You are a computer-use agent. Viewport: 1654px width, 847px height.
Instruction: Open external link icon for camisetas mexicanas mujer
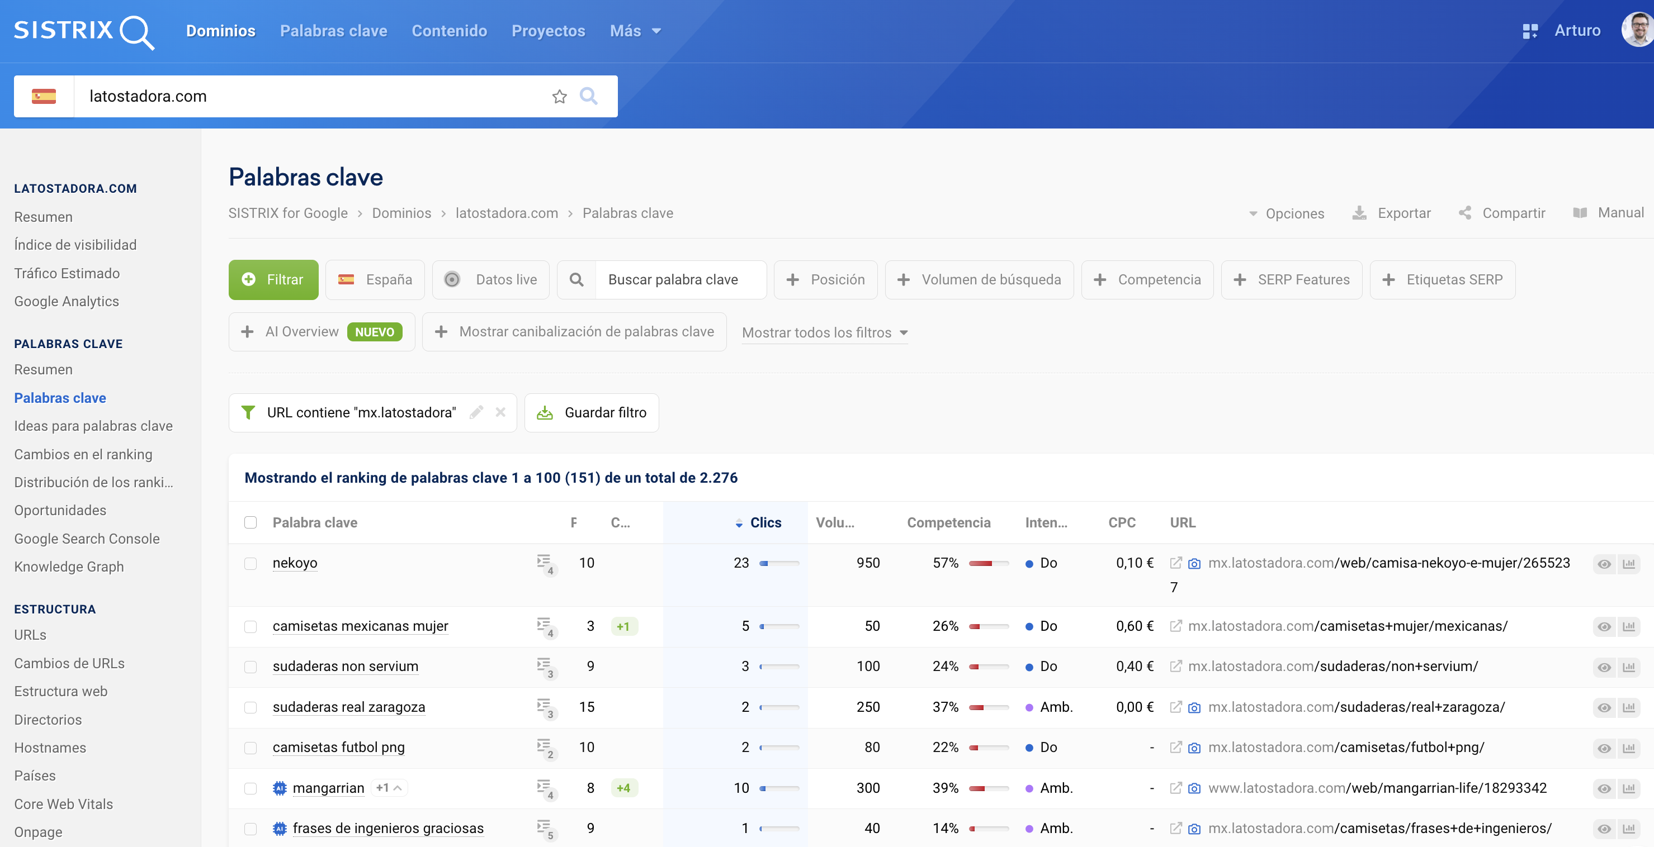click(x=1176, y=626)
